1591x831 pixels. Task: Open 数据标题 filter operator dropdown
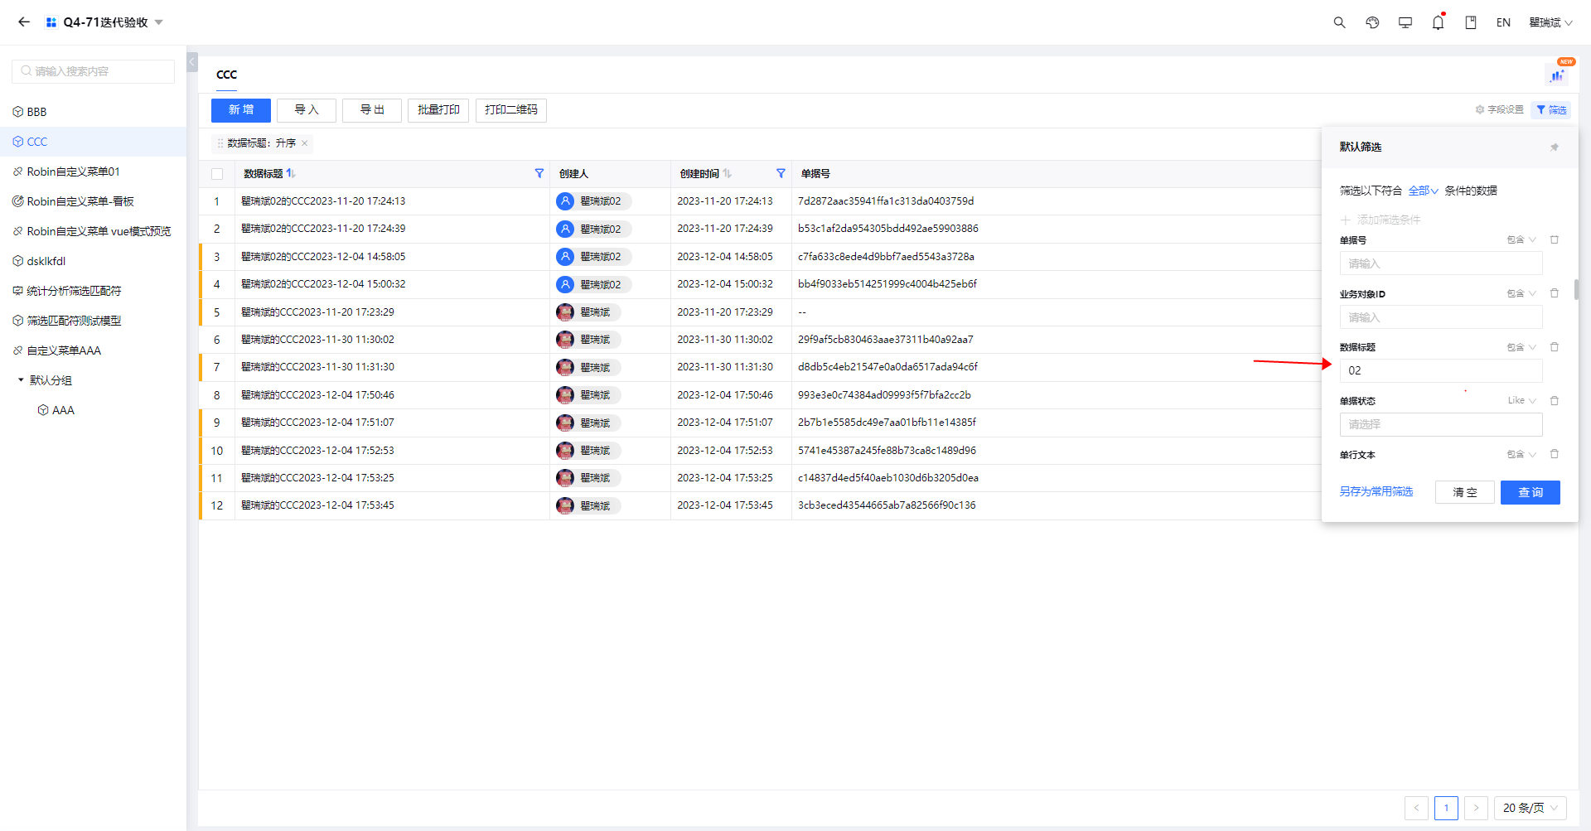[1521, 347]
